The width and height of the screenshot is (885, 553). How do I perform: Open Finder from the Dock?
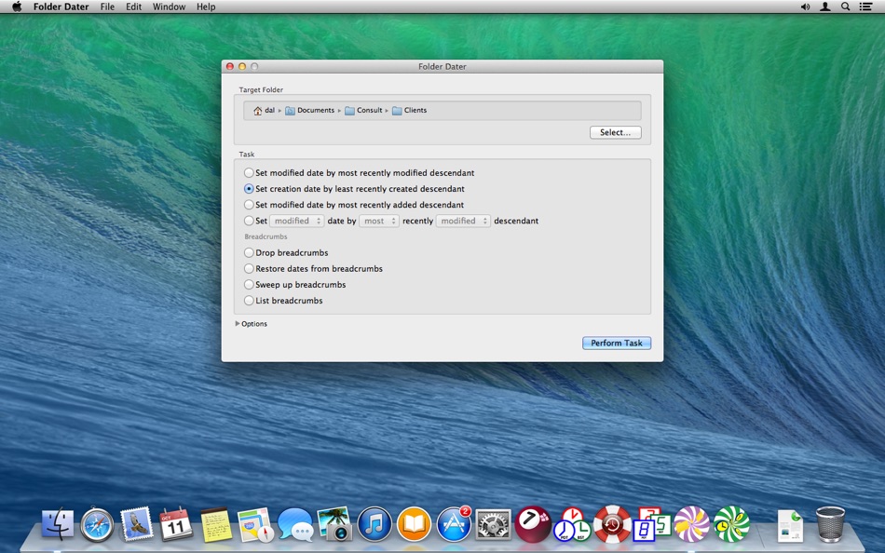pos(58,524)
